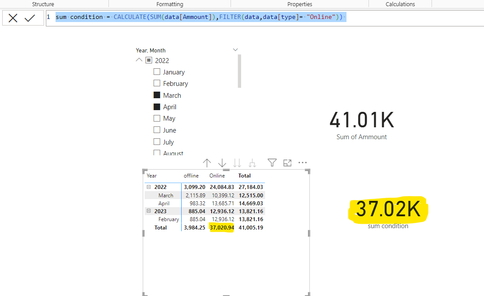Go to next level in hierarchy icon
This screenshot has height=296, width=484.
[x=237, y=163]
